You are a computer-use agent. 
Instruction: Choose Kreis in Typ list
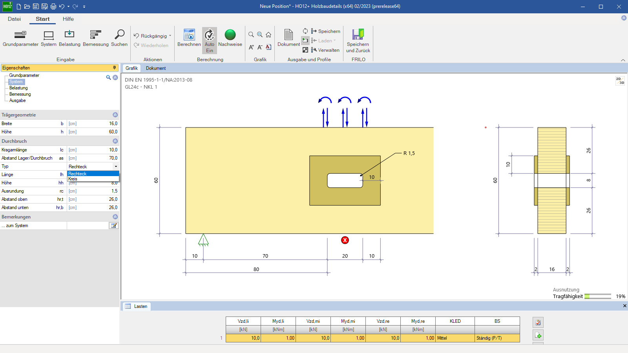(x=93, y=179)
